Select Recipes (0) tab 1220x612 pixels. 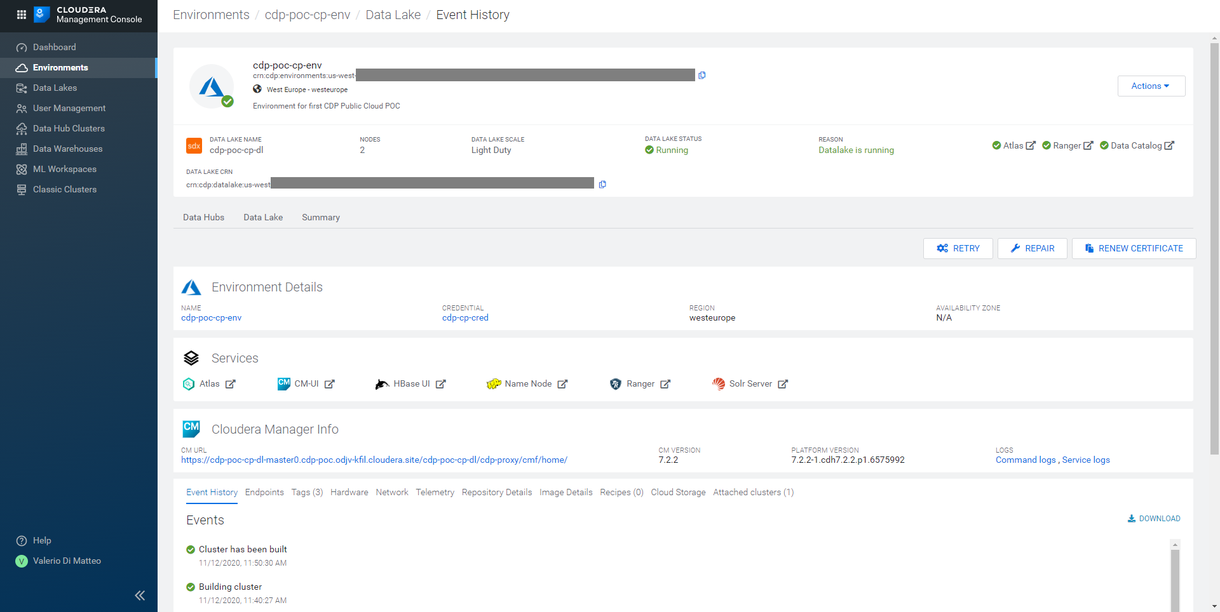coord(621,492)
